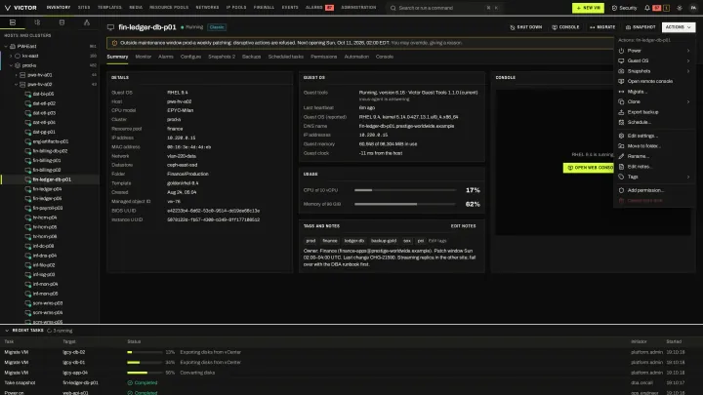Viewport: 703px width, 395px height.
Task: Click the inf-mon-p04 VM icon
Action: click(28, 284)
